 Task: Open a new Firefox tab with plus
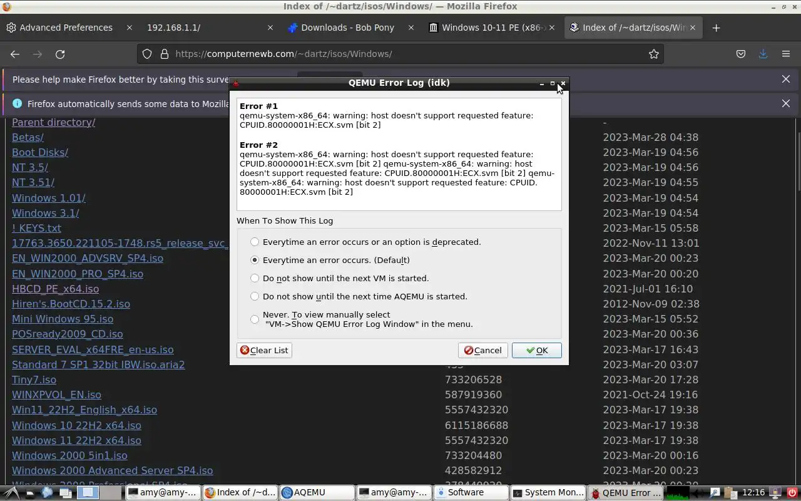[x=716, y=28]
